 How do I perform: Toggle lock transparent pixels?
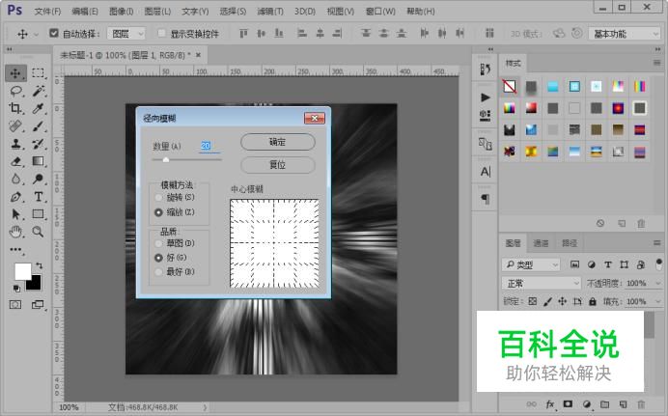coord(533,301)
